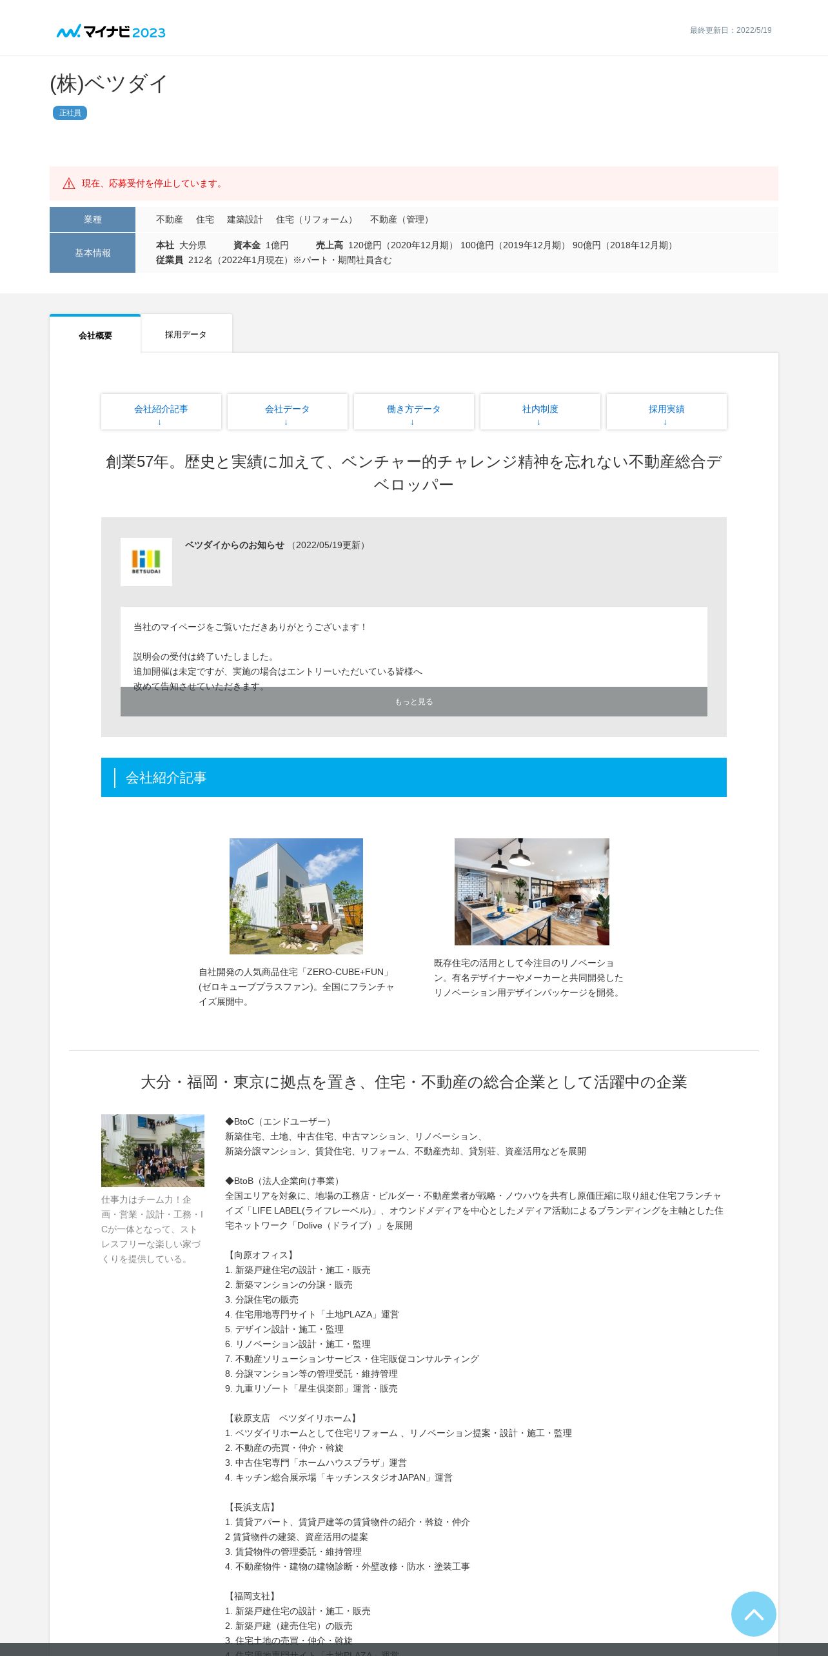Jump to 働き方データ section
Screen dimensions: 828x1656
point(414,411)
